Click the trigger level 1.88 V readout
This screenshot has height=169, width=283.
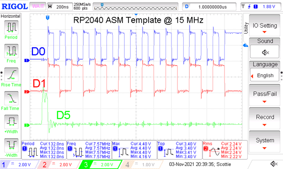click(269, 7)
